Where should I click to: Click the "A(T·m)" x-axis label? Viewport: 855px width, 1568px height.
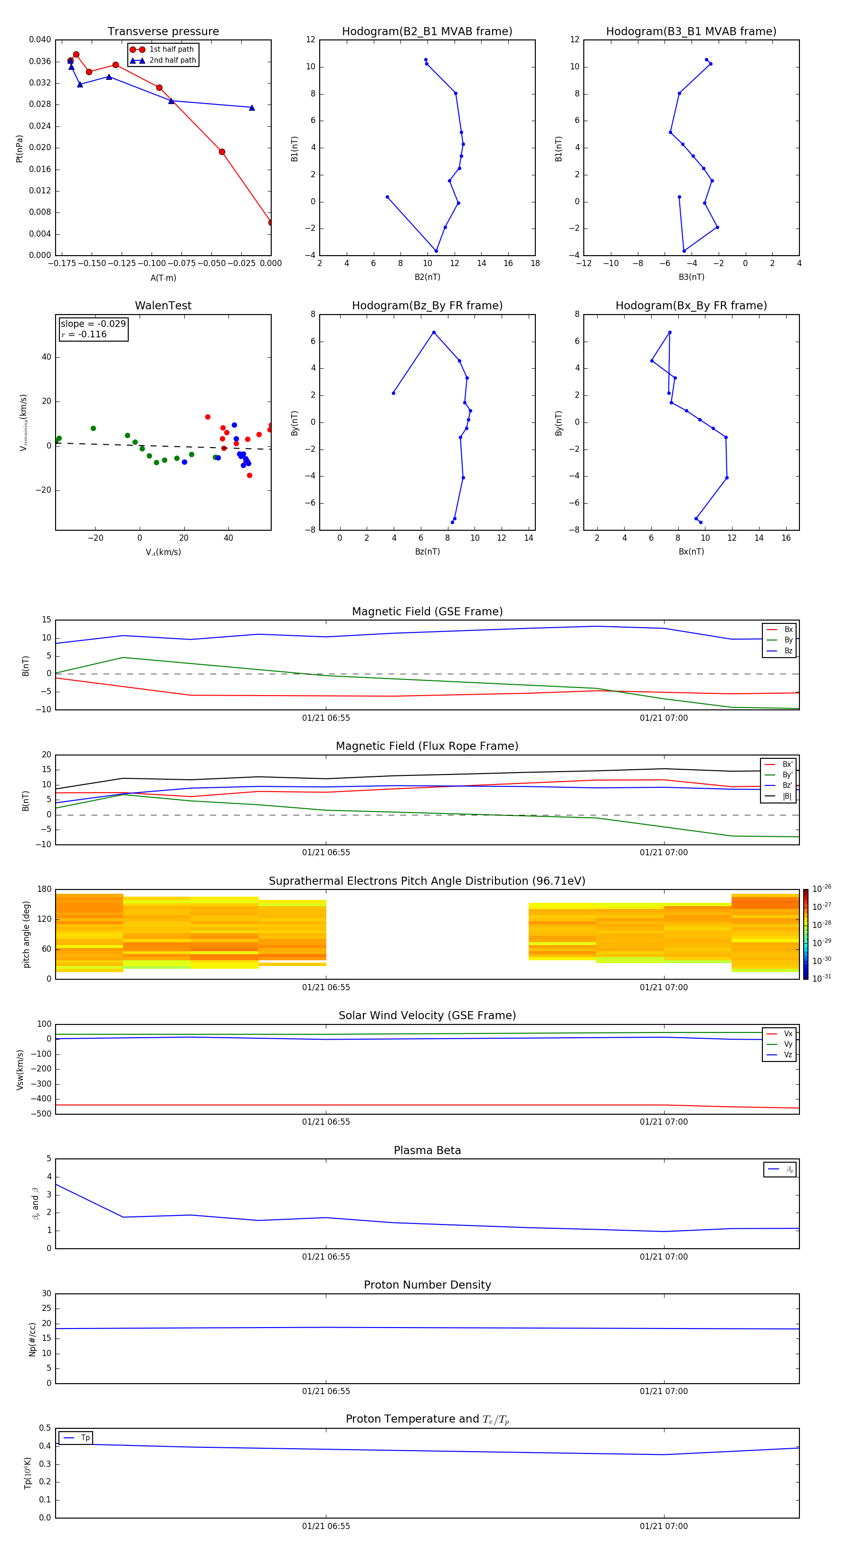(163, 278)
